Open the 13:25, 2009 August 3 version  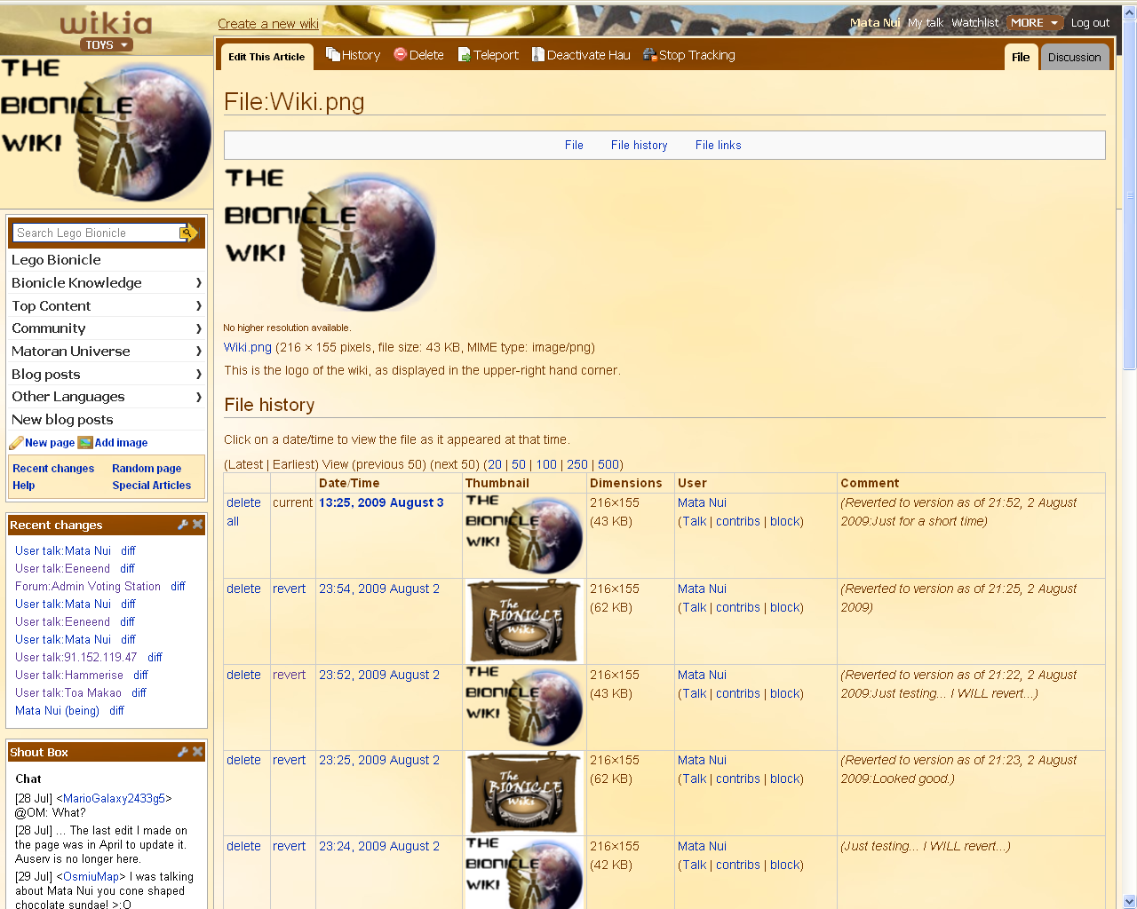tap(381, 503)
